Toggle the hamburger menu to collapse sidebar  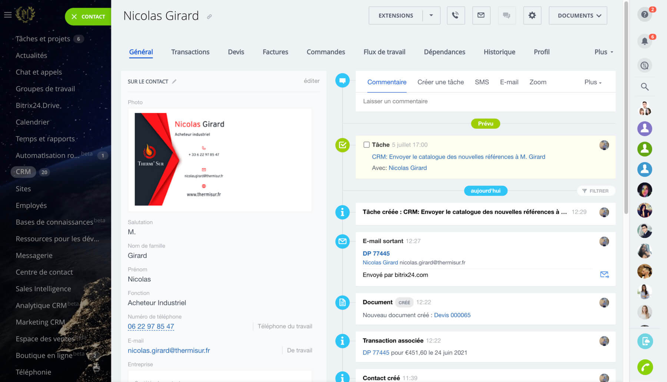(x=8, y=15)
